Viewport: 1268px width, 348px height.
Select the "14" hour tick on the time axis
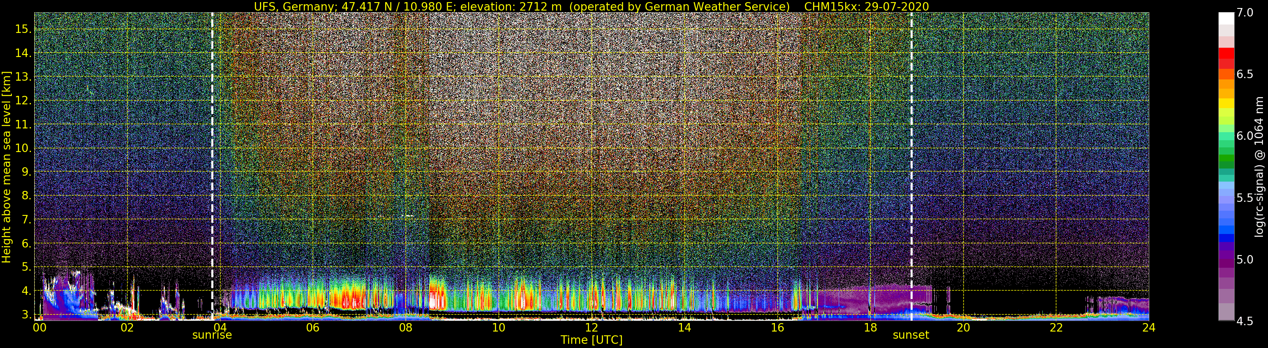point(684,327)
